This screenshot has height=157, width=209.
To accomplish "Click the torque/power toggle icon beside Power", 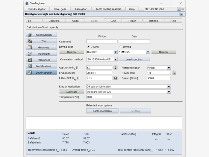I will point(174,73).
